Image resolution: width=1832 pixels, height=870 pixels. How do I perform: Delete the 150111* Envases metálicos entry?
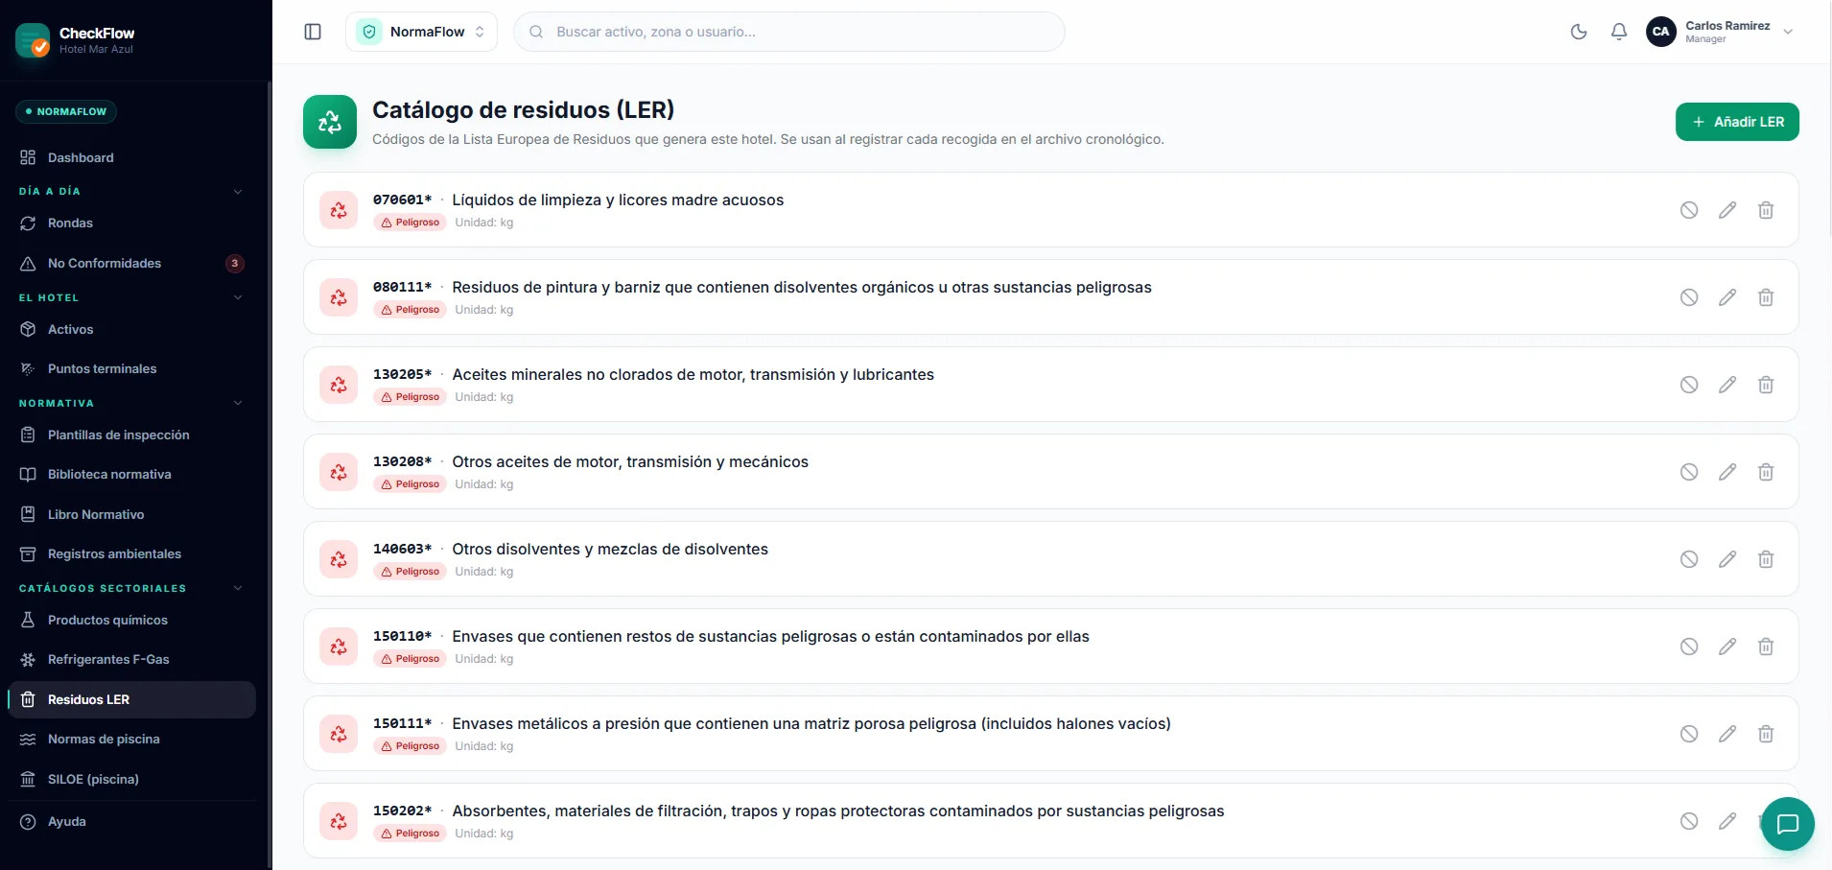[x=1766, y=734]
